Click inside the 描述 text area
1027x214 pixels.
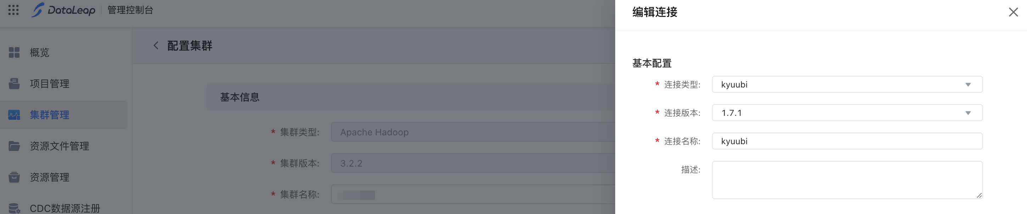[847, 180]
